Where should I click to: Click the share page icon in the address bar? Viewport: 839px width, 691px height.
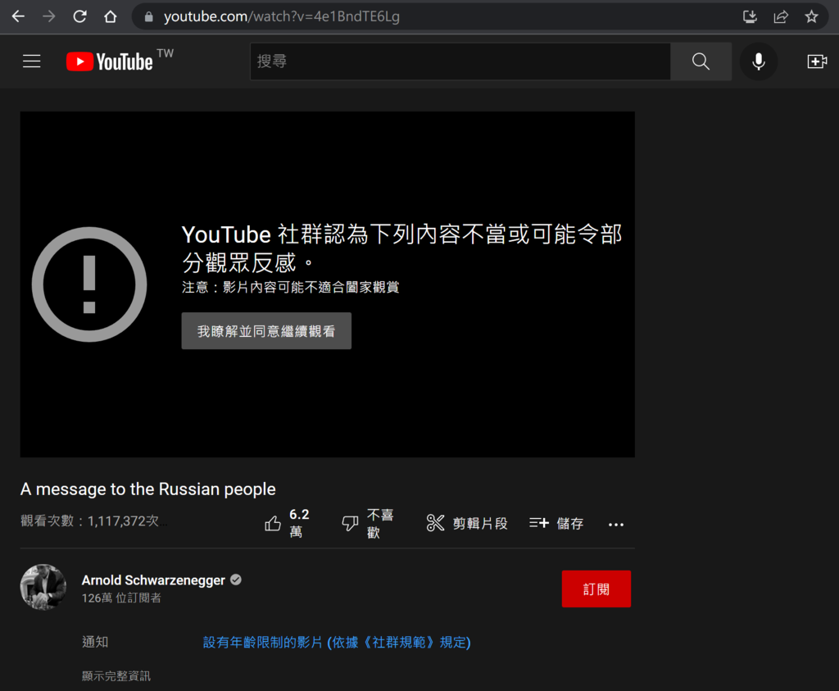click(781, 16)
